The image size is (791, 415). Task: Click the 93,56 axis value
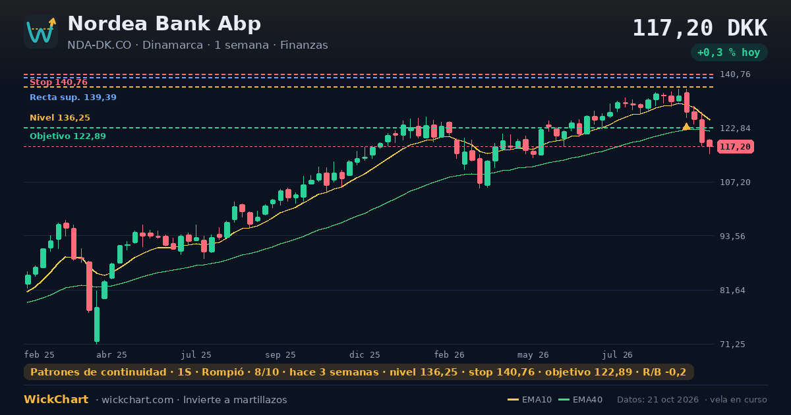732,236
